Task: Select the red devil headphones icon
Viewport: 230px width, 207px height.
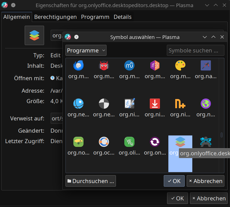Action: coord(104,65)
